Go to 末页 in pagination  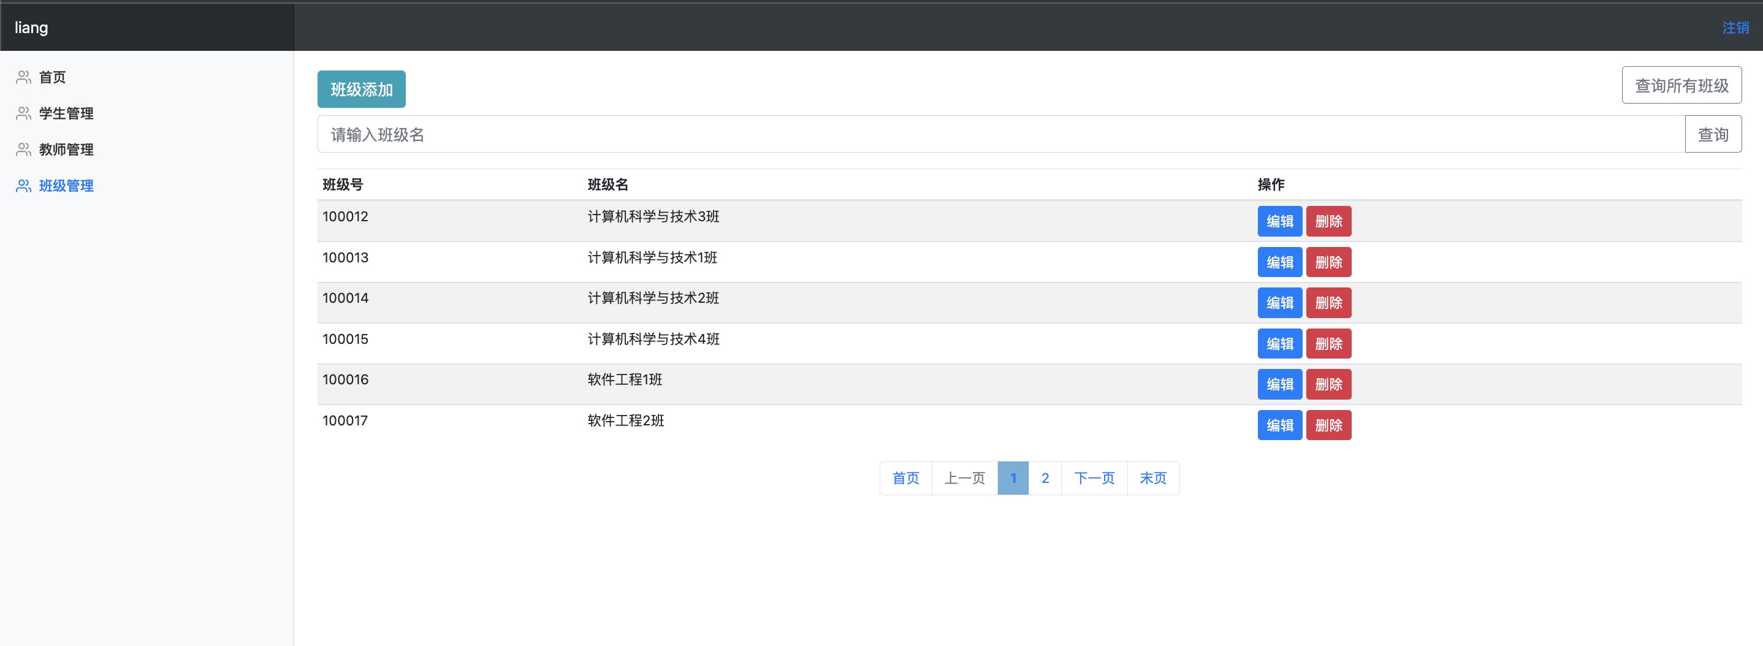(1152, 477)
